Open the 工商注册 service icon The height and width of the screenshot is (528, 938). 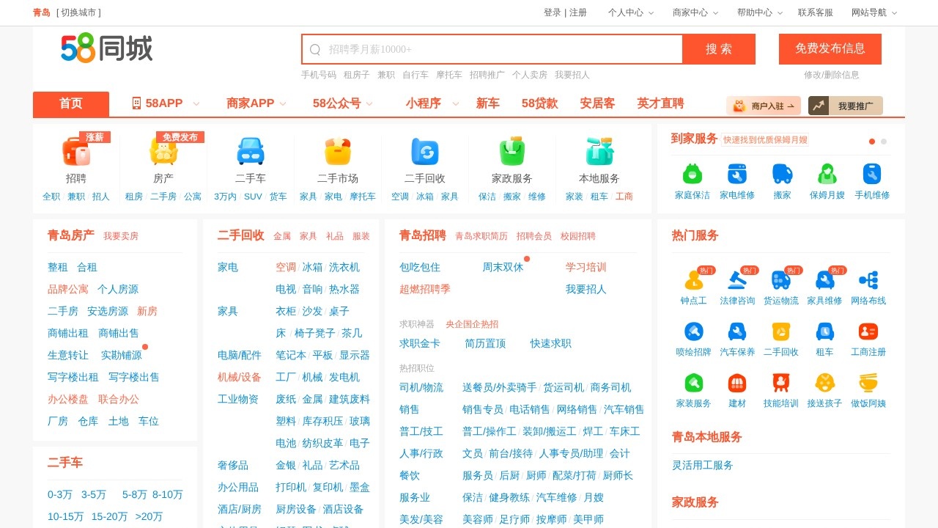[x=868, y=331]
